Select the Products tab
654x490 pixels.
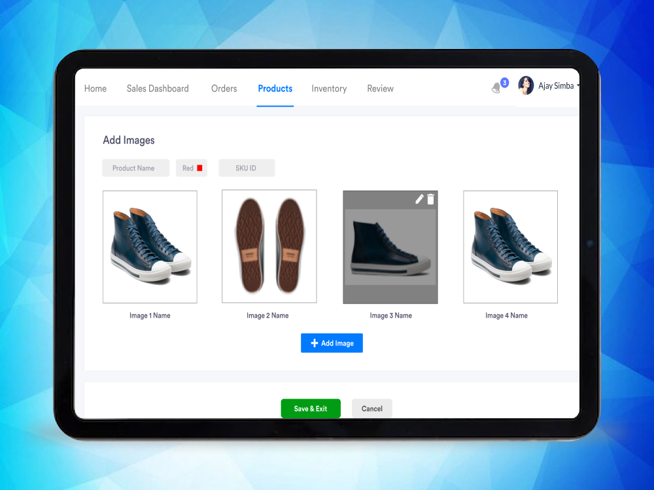[275, 89]
